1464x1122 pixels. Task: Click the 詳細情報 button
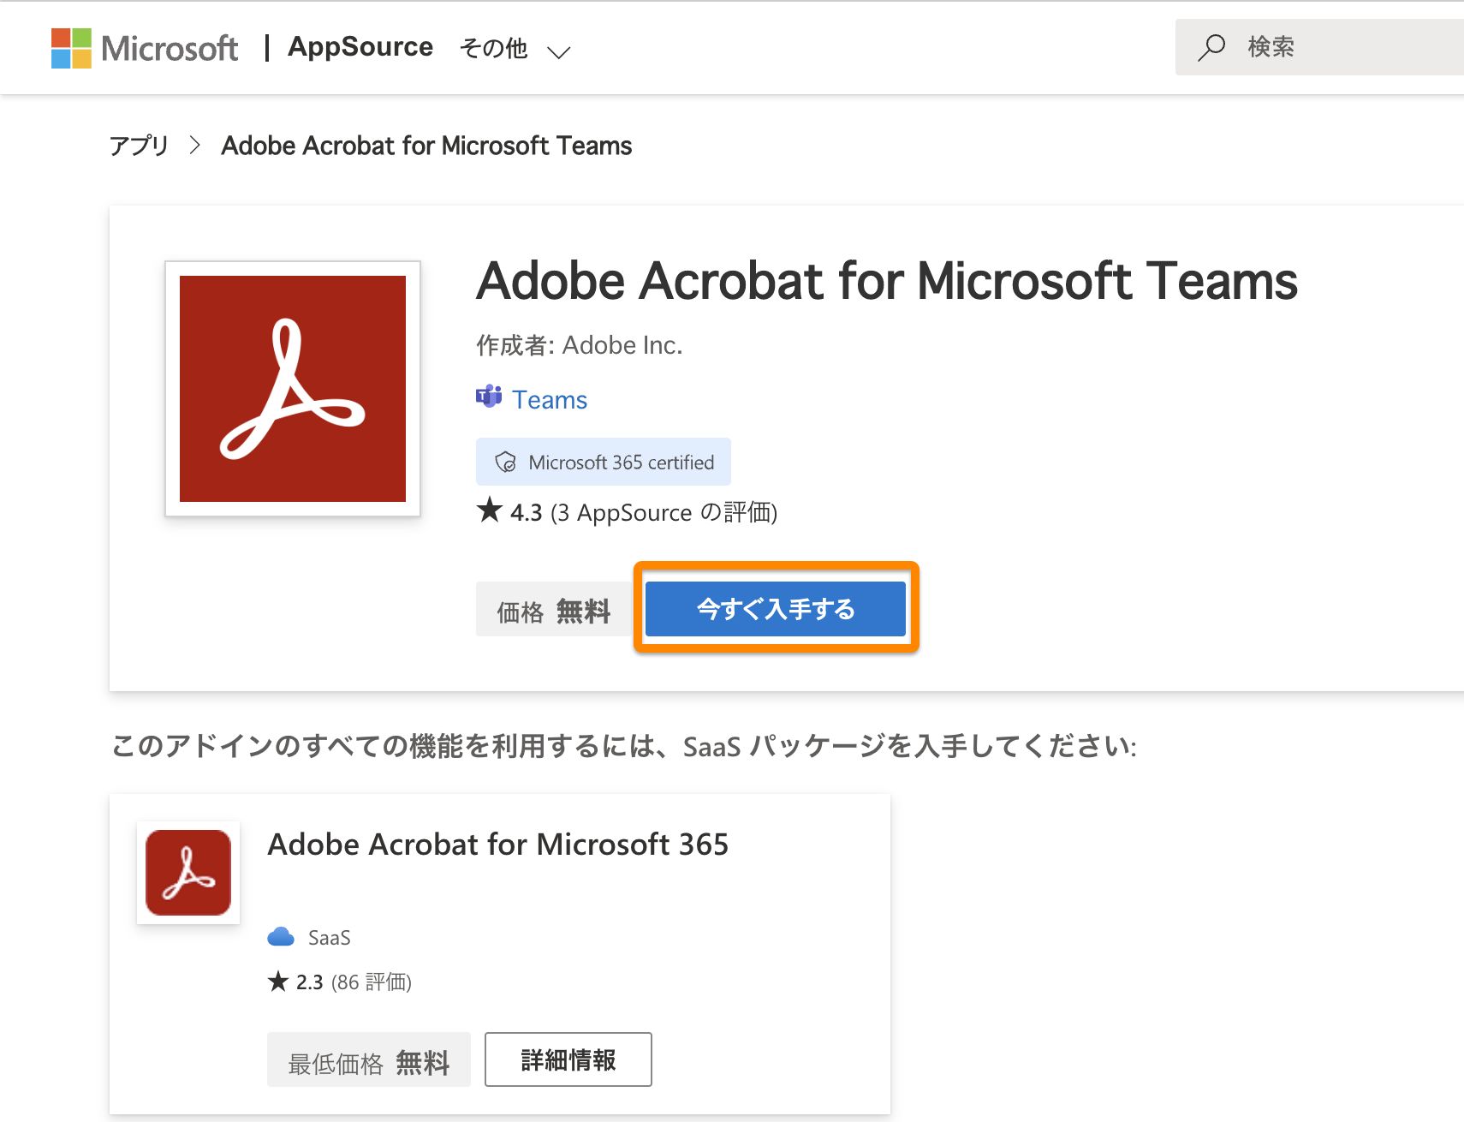click(568, 1059)
